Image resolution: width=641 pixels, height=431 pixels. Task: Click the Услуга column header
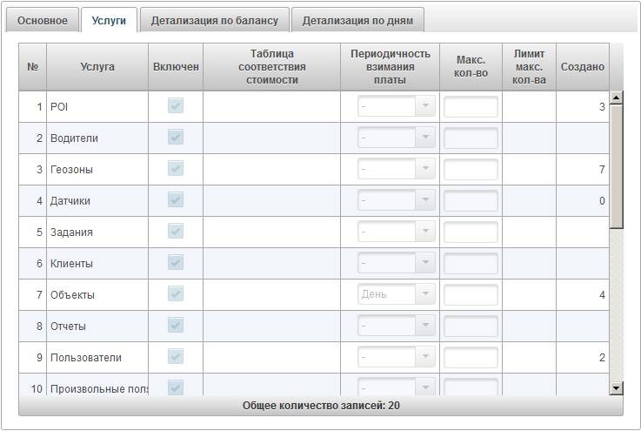click(x=97, y=67)
